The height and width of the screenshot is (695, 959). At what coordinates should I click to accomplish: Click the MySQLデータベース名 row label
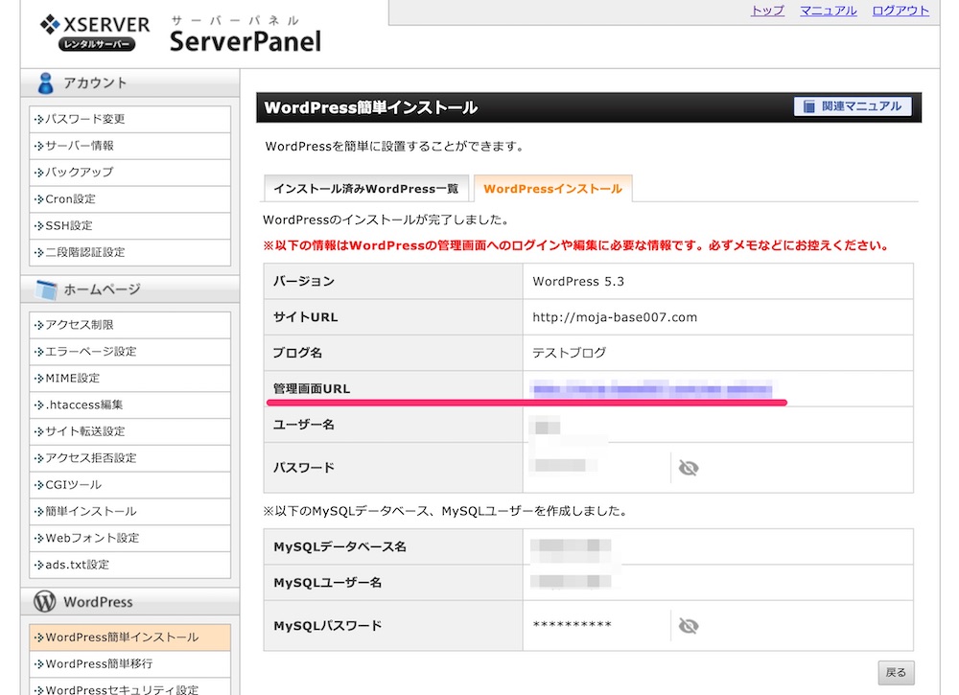coord(339,546)
